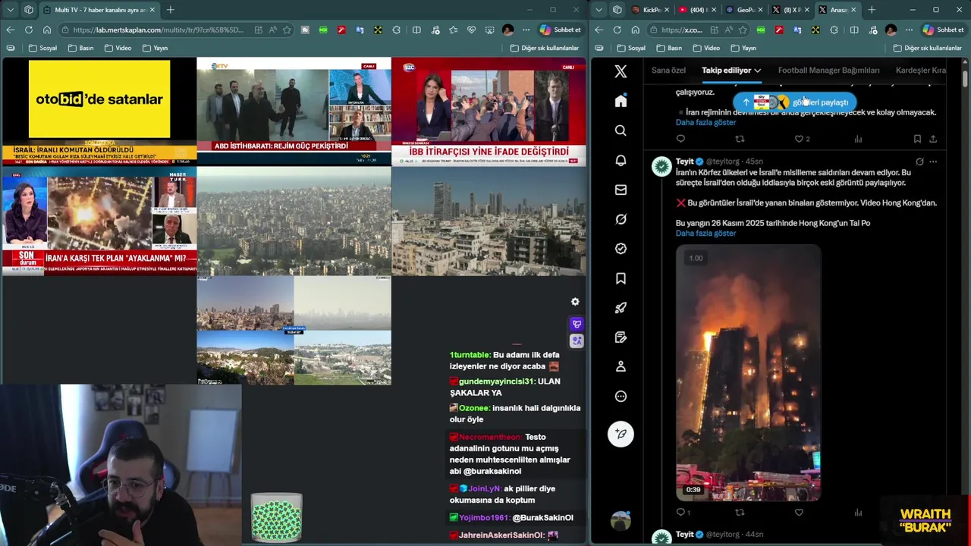Reply to the top tweet in timeline
The height and width of the screenshot is (546, 971).
(680, 139)
